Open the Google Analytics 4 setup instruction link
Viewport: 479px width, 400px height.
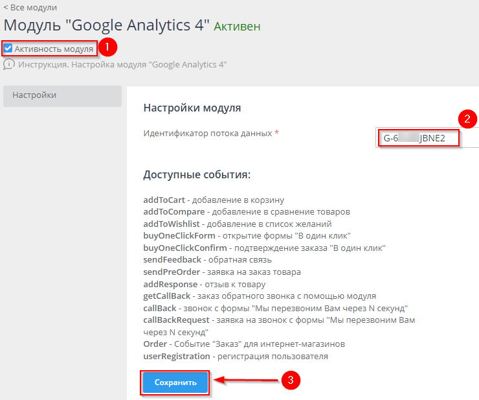point(122,65)
